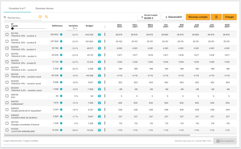Open the three-dot menu for row 602250
This screenshot has height=149, width=241.
tap(105, 68)
